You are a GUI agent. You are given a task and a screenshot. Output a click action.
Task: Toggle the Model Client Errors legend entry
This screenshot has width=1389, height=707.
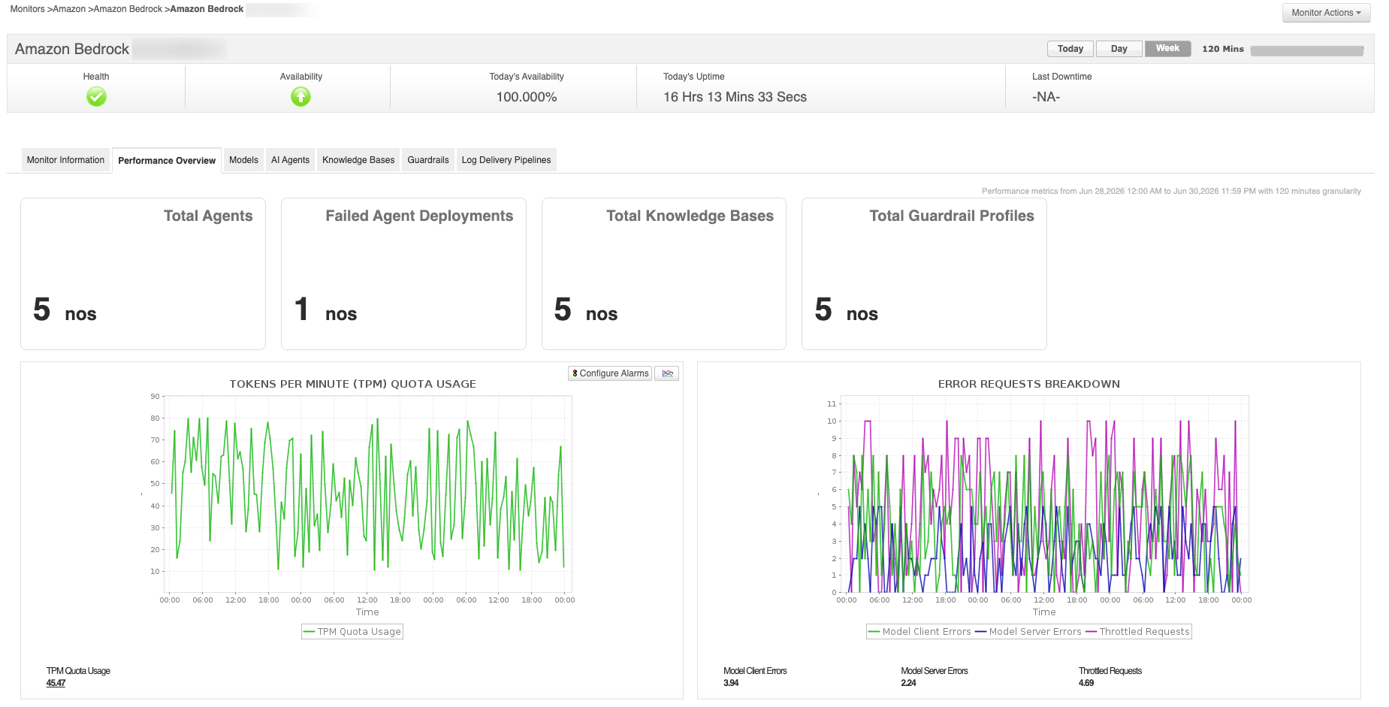pyautogui.click(x=919, y=632)
